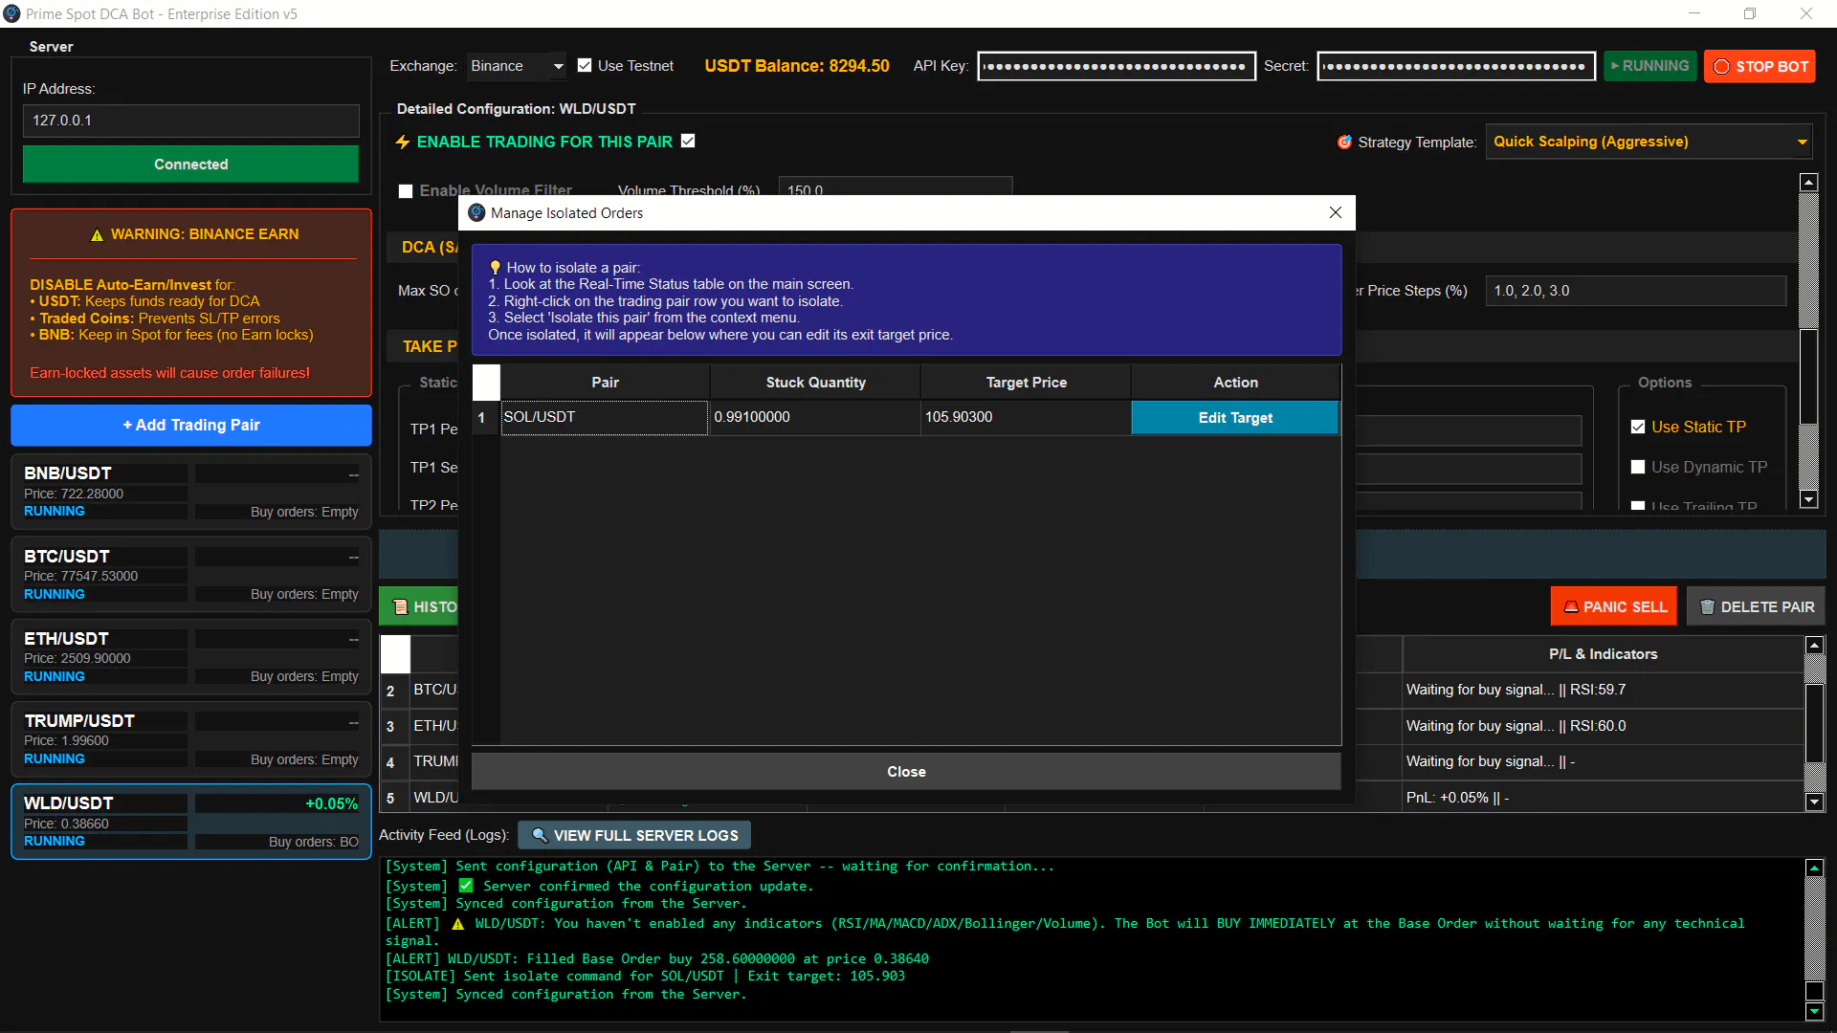Click the lightbulb icon in how-to box

pos(496,268)
